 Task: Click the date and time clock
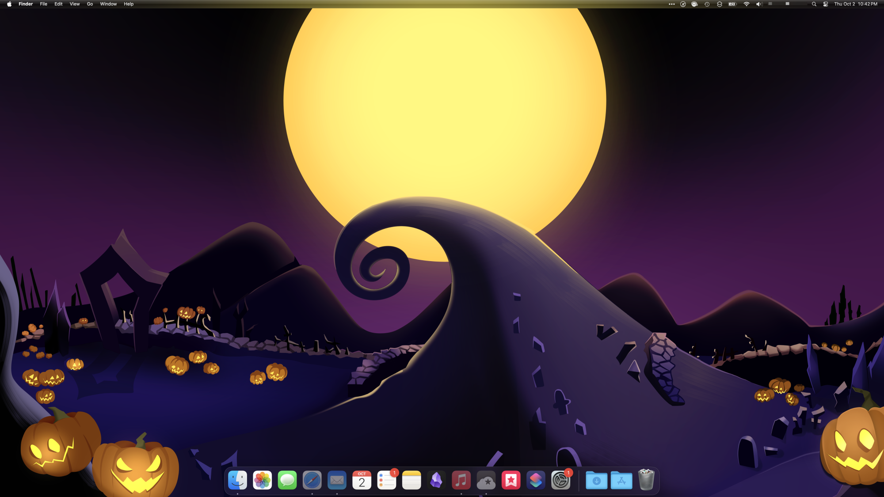point(855,4)
